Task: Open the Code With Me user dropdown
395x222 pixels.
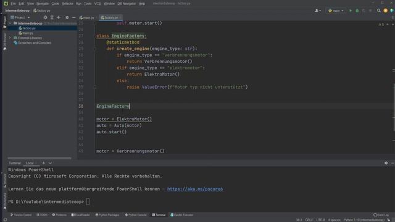Action: pyautogui.click(x=318, y=10)
